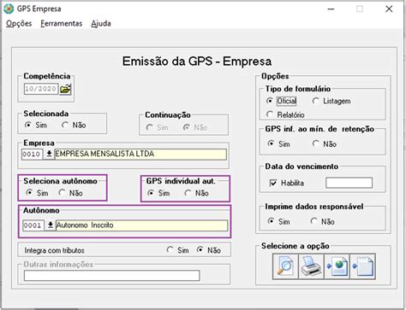Open the Empresa lookup arrow button
This screenshot has height=310, width=406.
(x=49, y=154)
